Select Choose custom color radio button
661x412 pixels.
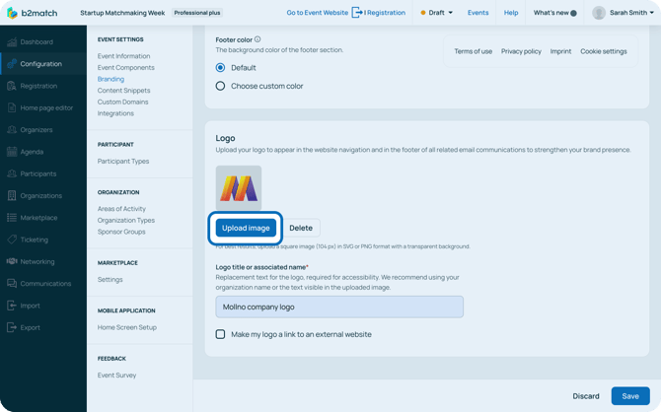tap(220, 86)
